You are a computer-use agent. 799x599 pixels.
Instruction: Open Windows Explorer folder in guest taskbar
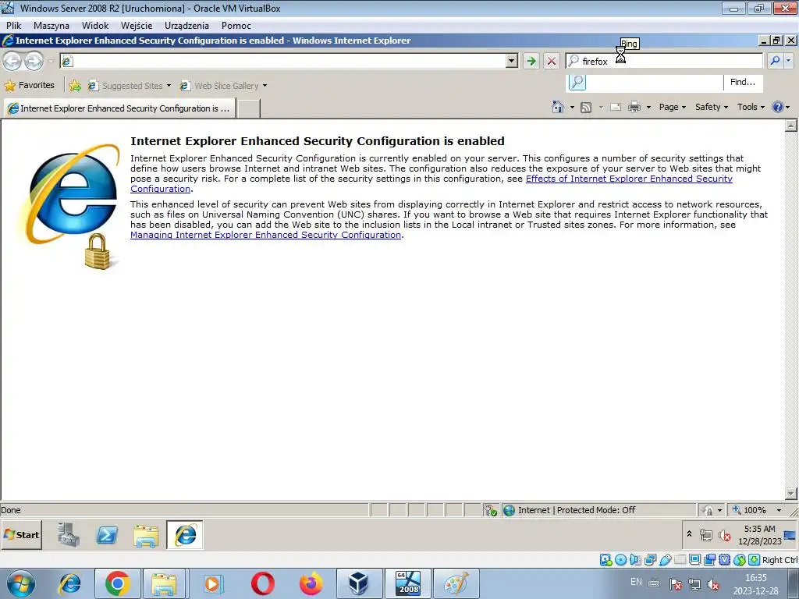[146, 535]
